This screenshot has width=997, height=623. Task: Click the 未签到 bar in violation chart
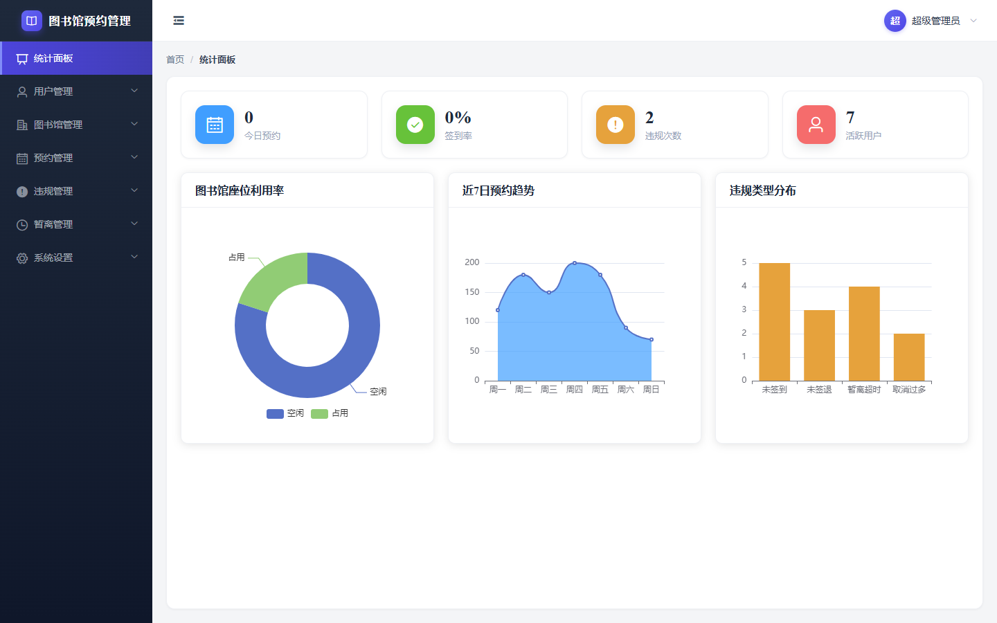tap(775, 322)
